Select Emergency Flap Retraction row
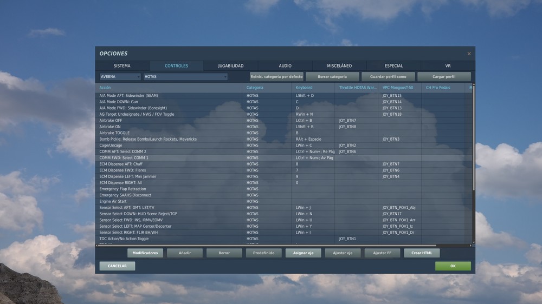The image size is (542, 304). pos(284,189)
